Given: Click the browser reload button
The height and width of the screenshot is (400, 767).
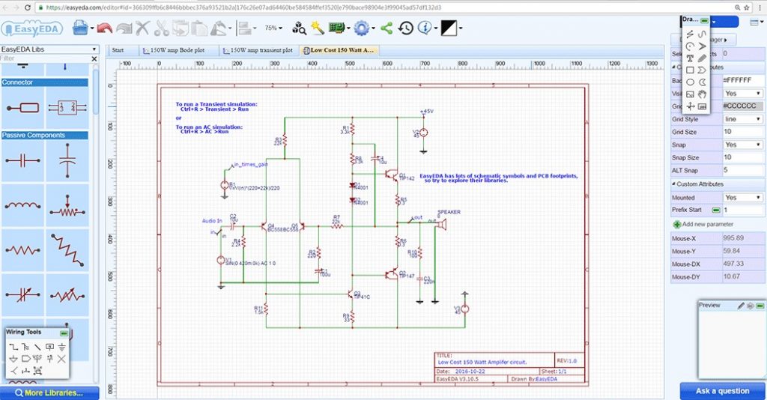Looking at the screenshot, I should tap(28, 7).
